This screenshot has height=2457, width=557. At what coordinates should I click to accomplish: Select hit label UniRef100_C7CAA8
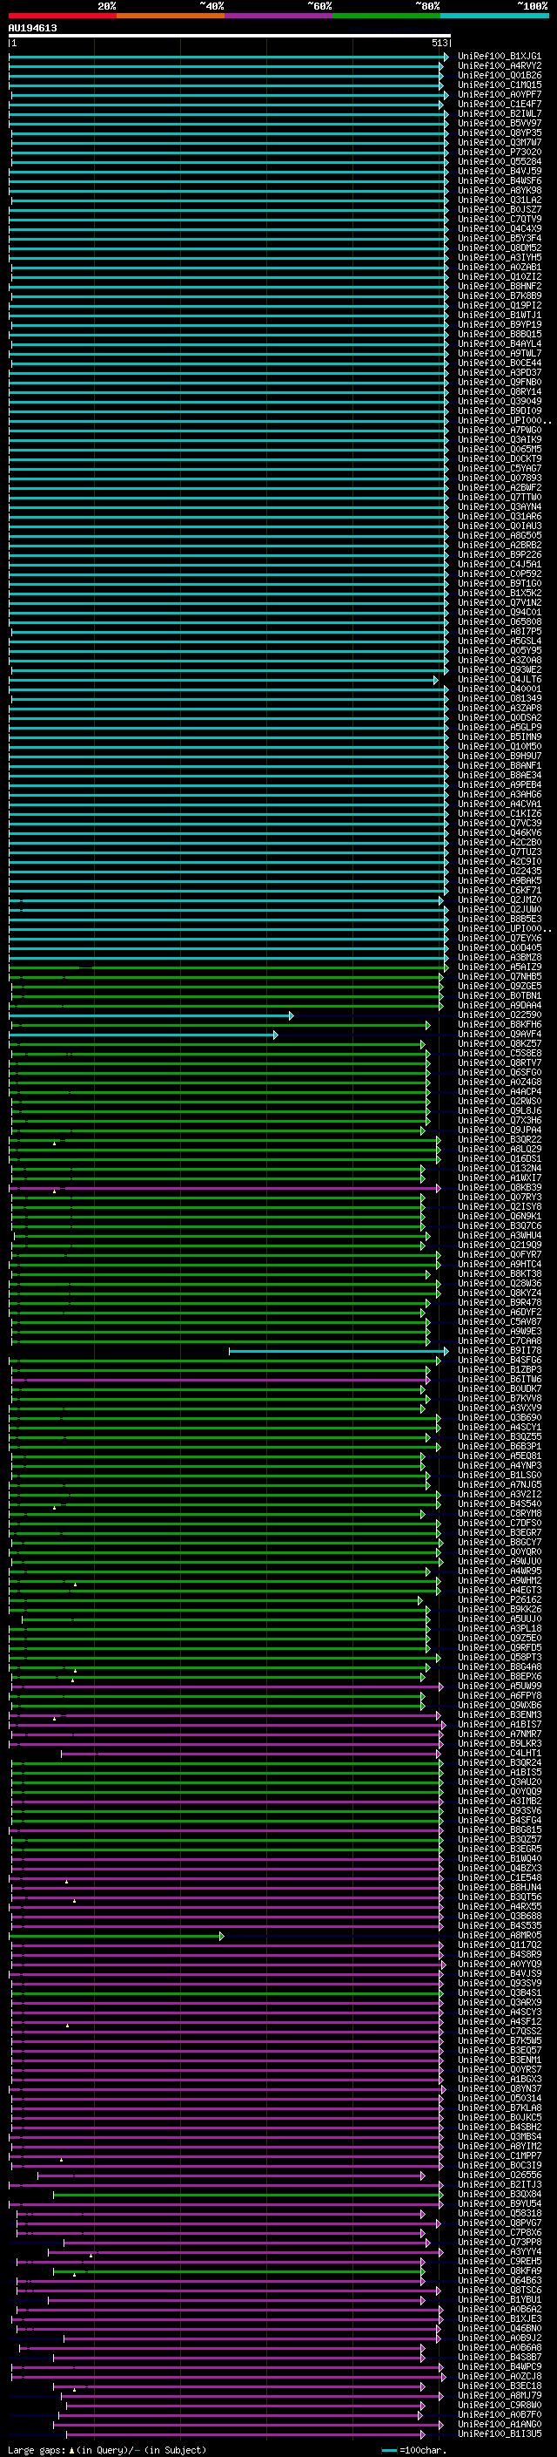[x=500, y=1342]
